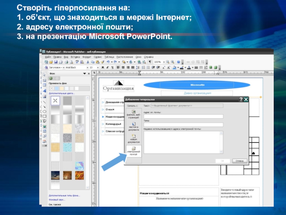Screen dimensions: 286x215
Task: Click the Redo arrow icon
Action: pyautogui.click(x=115, y=62)
